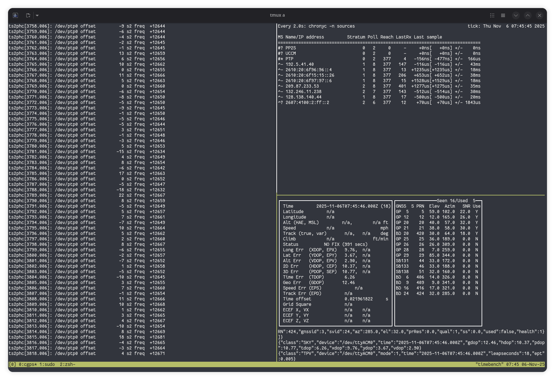Select tmux window 2:zsh in status bar

click(x=67, y=364)
